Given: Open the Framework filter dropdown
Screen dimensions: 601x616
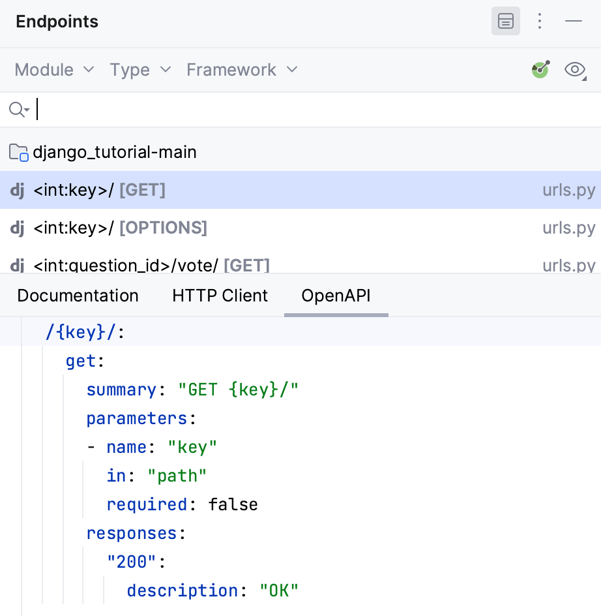Looking at the screenshot, I should coord(242,70).
